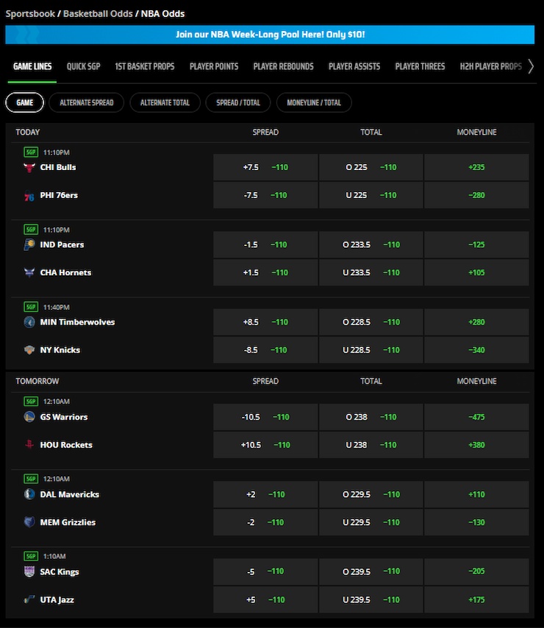Click the Utah Jazz team logo
Viewport: 544px width, 628px height.
[29, 599]
